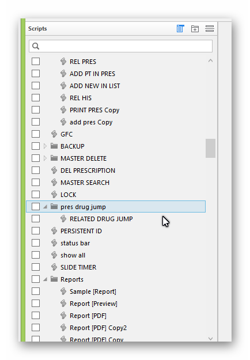
Task: Open the hamburger options menu icon
Action: [x=210, y=29]
